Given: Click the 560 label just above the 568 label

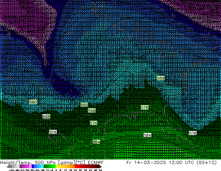Looking at the screenshot, I should click(x=84, y=105).
